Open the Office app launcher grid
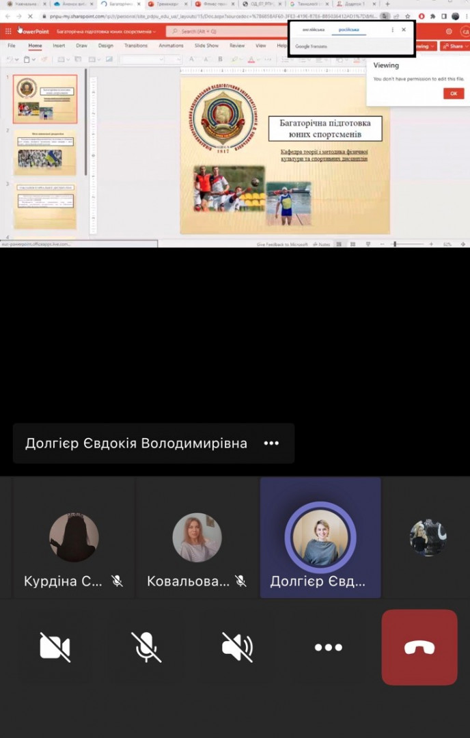Screen dimensions: 470x738 coord(8,31)
